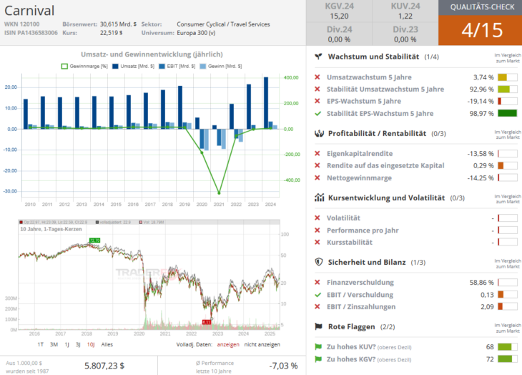This screenshot has width=522, height=375.
Task: Click the ISIN PA1436583006 text
Action: [31, 33]
